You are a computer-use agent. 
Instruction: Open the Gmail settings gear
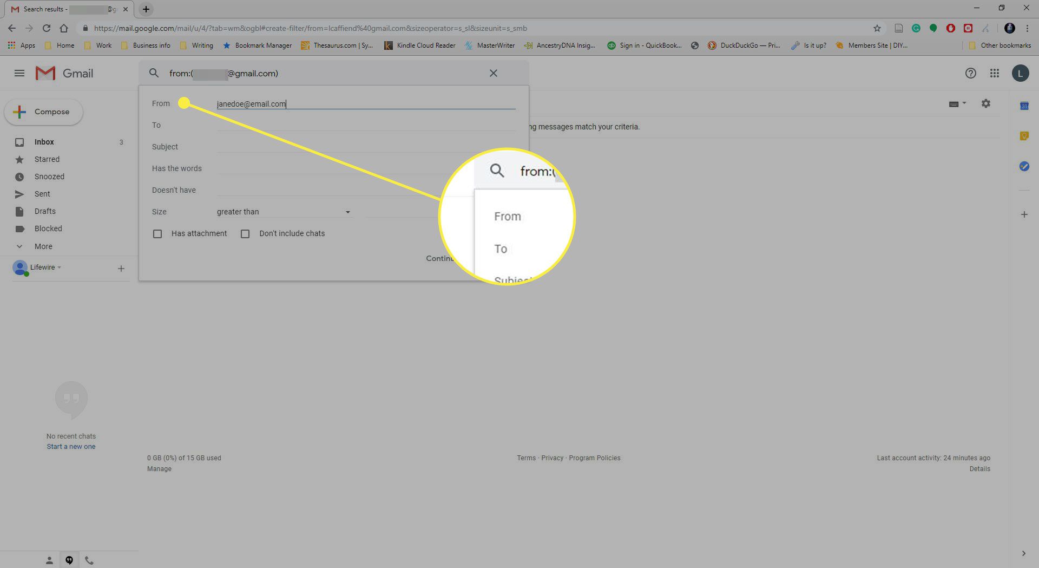[986, 103]
